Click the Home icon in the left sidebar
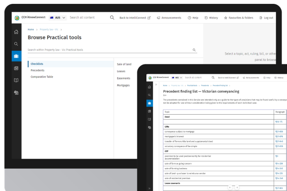Viewport: 287px width, 191px height. pyautogui.click(x=16, y=32)
